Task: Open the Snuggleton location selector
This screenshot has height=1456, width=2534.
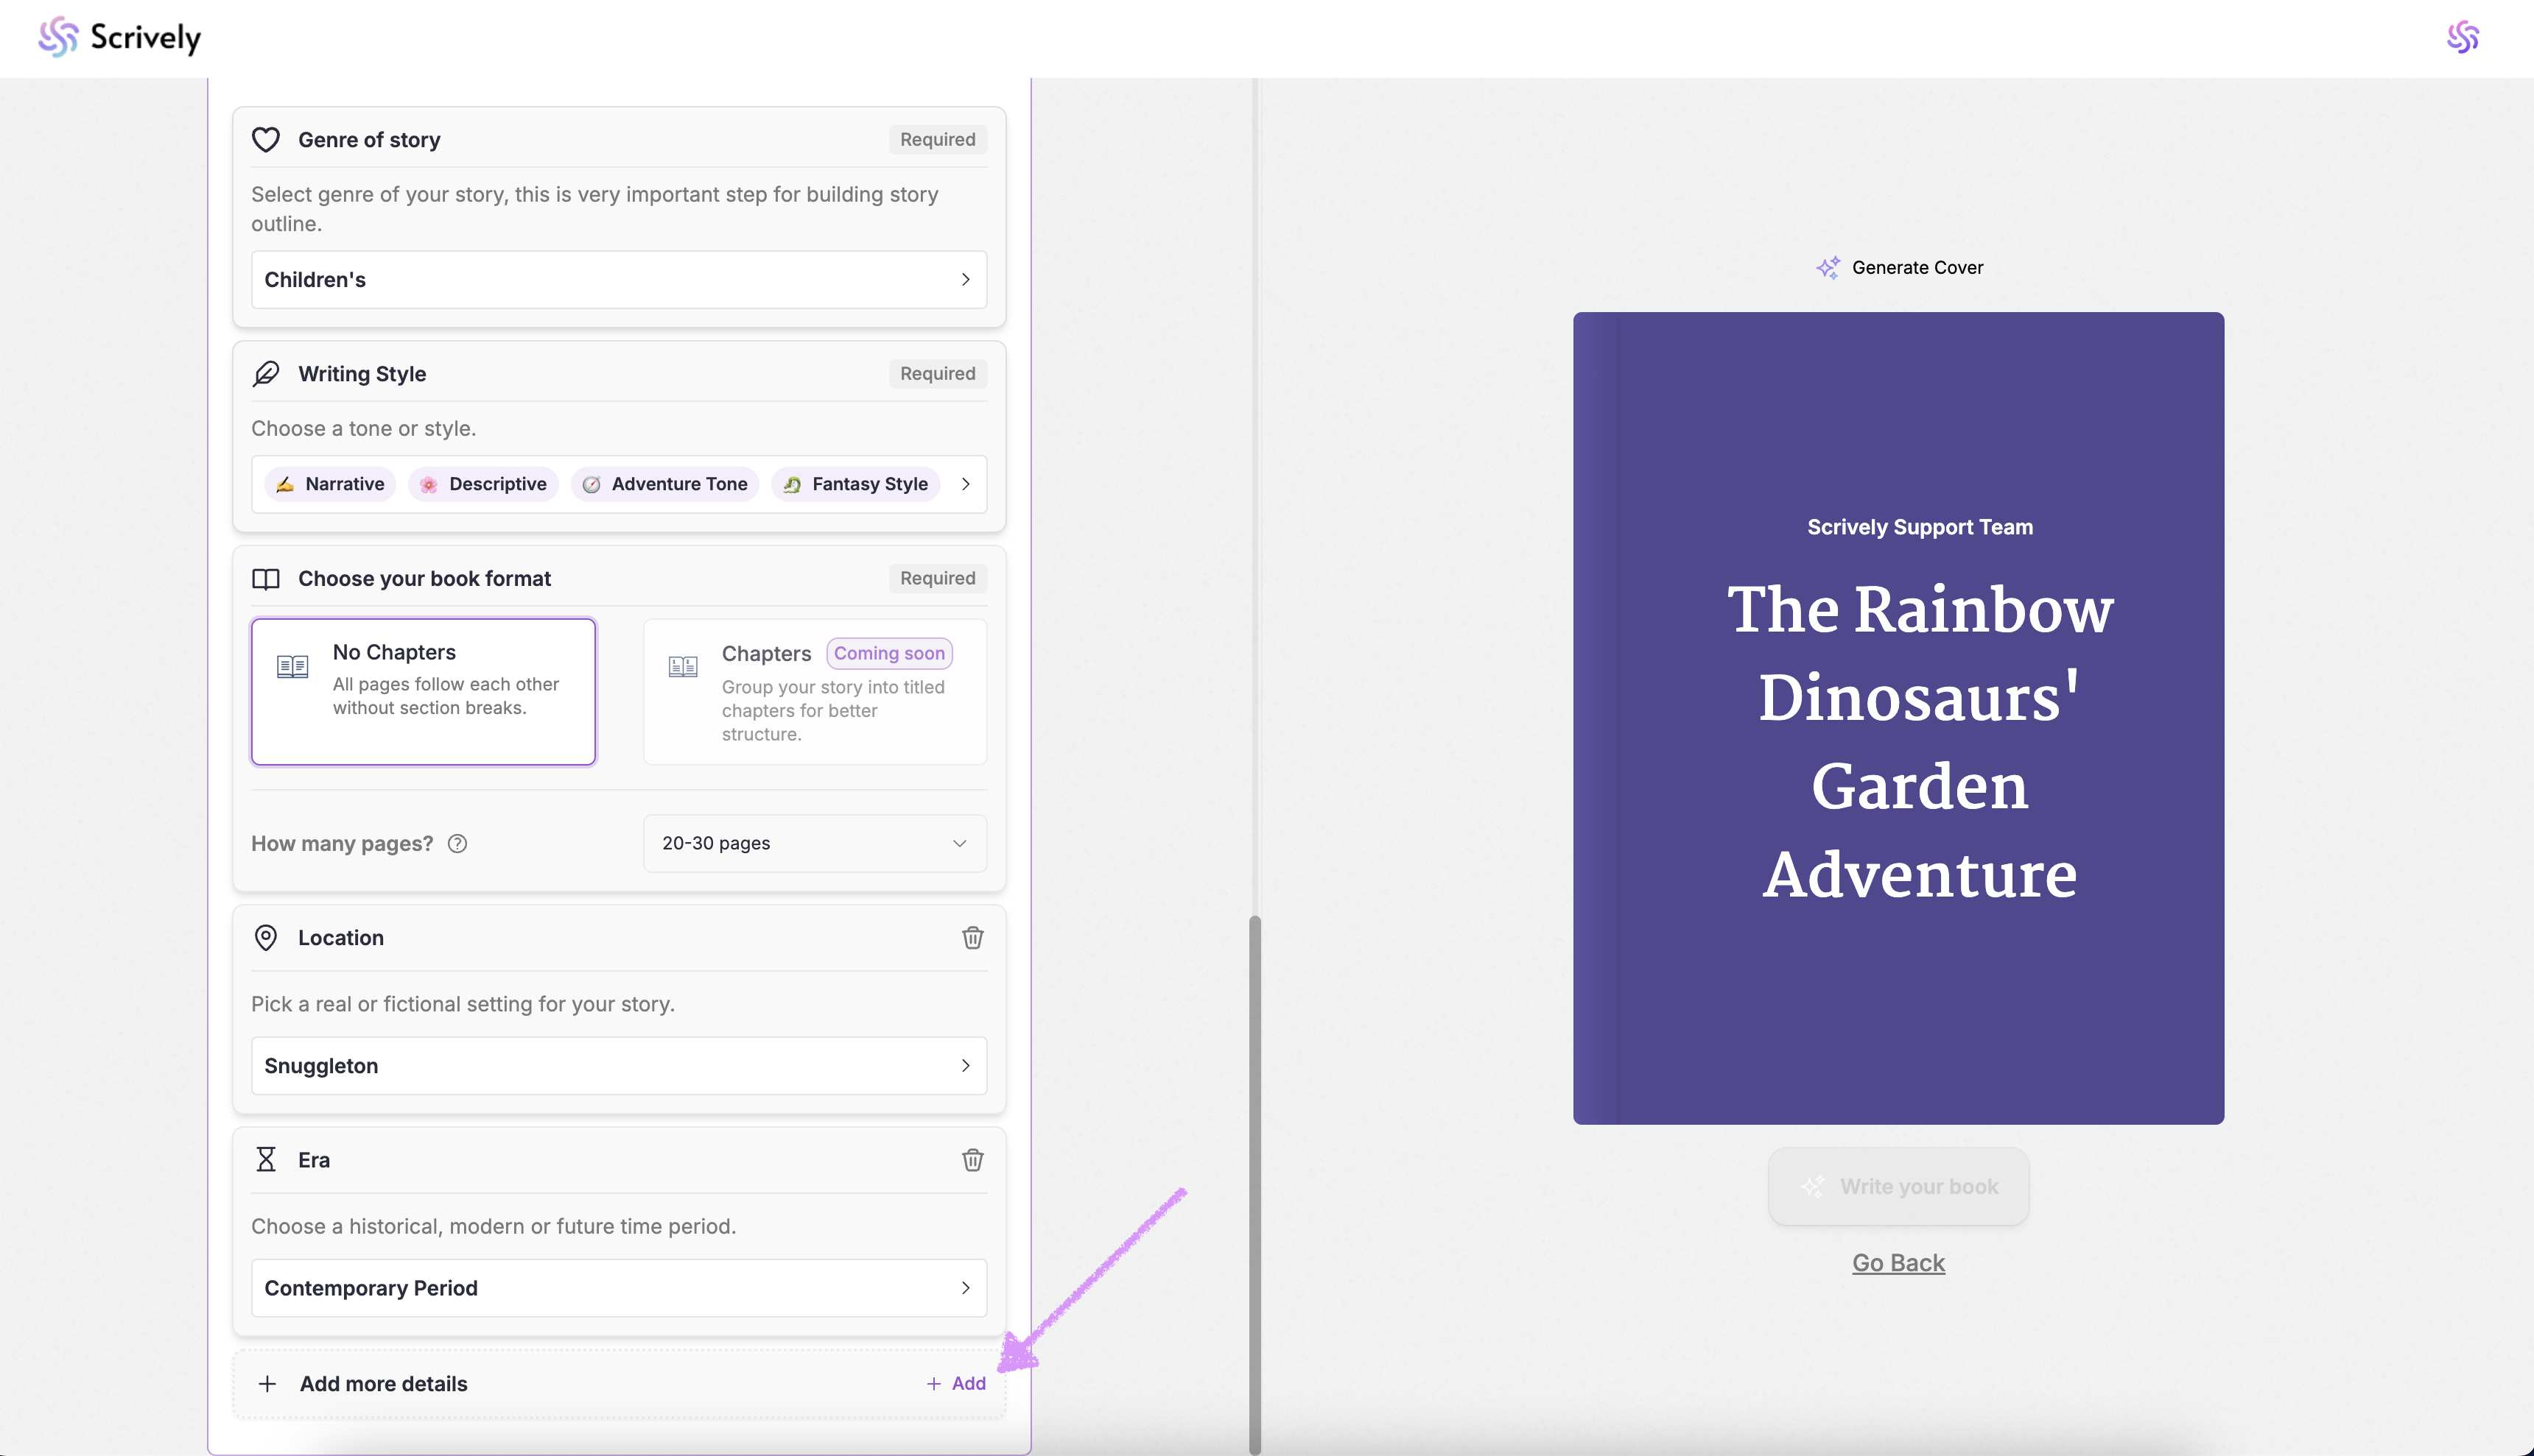Action: point(618,1066)
